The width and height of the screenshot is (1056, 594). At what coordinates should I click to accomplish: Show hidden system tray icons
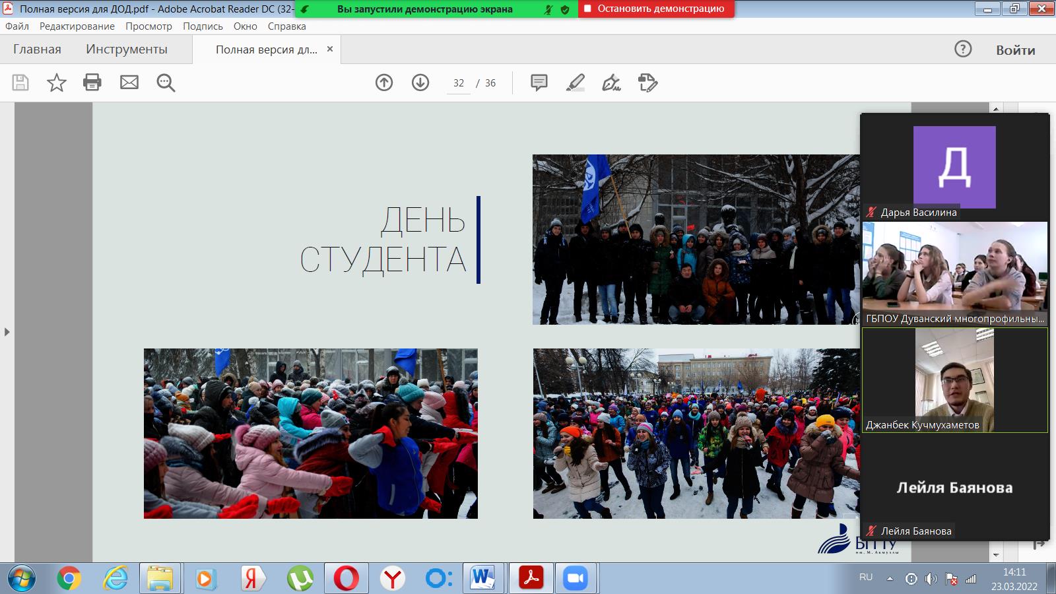point(890,579)
